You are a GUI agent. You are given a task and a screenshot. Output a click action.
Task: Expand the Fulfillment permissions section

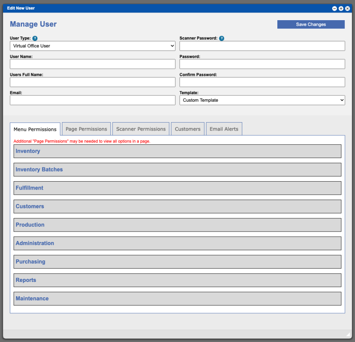pyautogui.click(x=177, y=188)
